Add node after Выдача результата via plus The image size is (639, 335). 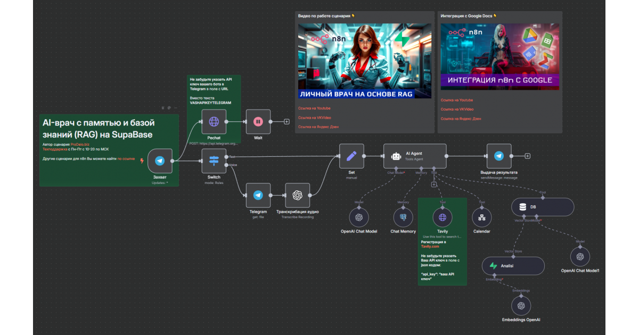point(528,156)
